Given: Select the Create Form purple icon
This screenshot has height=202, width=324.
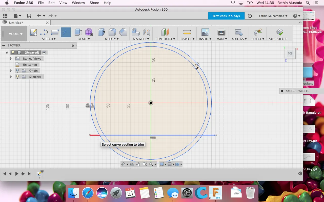Looking at the screenshot, I should pos(89,32).
